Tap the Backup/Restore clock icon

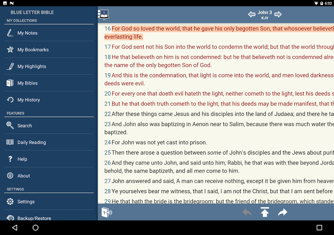tap(10, 218)
